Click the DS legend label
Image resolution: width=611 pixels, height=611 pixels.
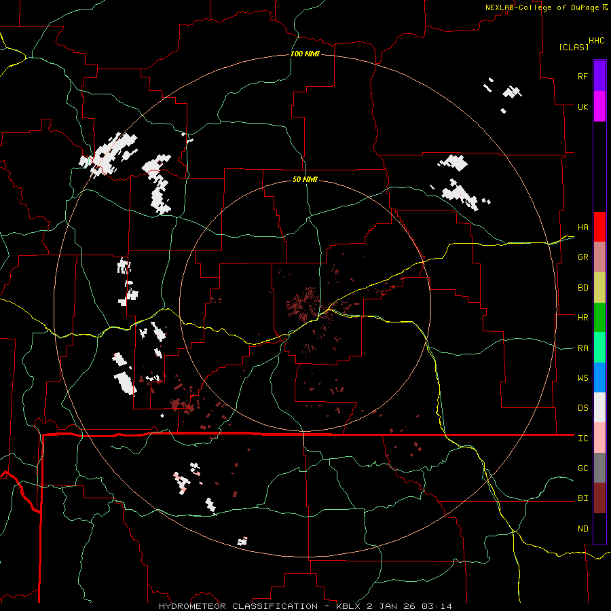point(583,408)
